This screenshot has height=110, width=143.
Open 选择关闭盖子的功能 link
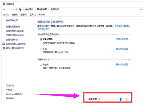[15, 35]
